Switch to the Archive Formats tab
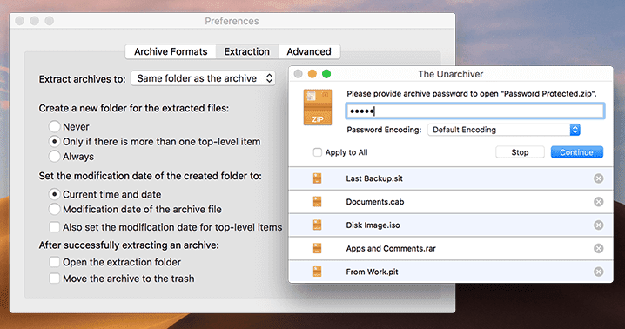The width and height of the screenshot is (625, 329). tap(171, 51)
